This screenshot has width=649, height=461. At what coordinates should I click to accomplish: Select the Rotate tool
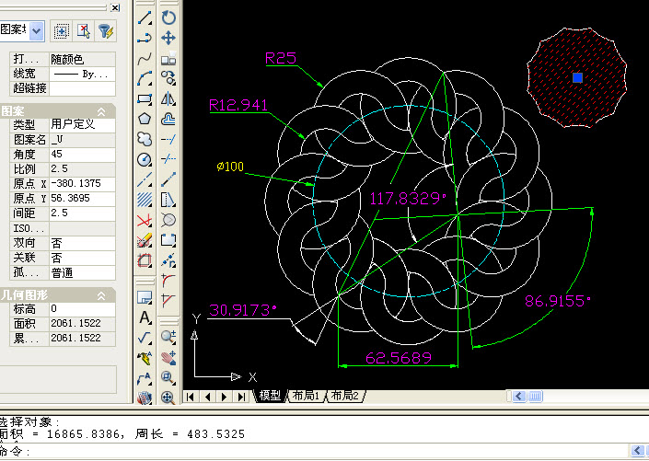tap(168, 18)
